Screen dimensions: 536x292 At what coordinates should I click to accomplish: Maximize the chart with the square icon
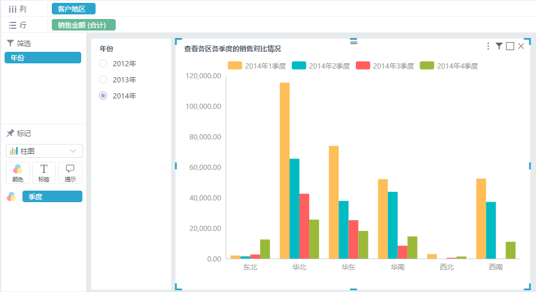[510, 46]
